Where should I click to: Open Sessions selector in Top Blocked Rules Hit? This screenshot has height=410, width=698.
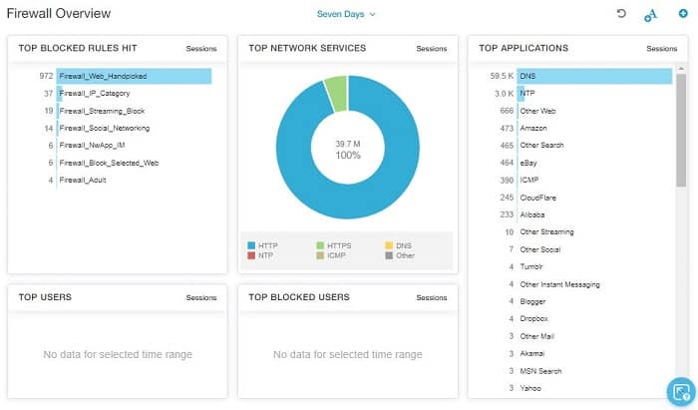point(201,49)
